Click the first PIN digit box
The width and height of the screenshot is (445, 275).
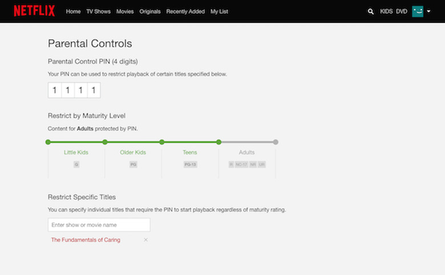(55, 90)
